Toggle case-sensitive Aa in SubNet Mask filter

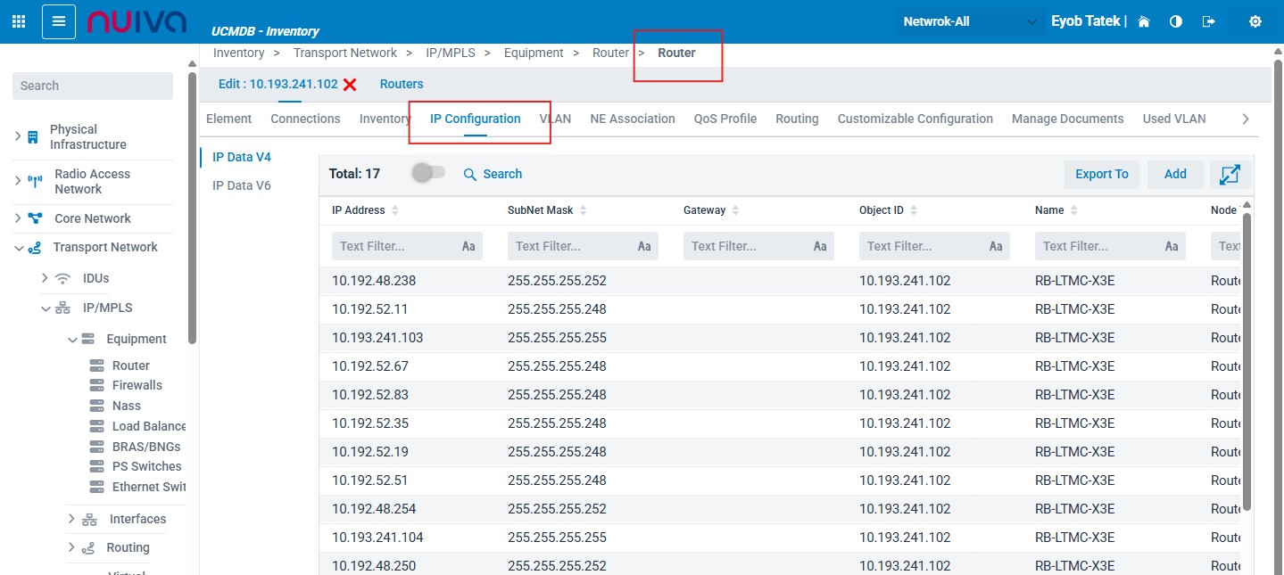[644, 247]
